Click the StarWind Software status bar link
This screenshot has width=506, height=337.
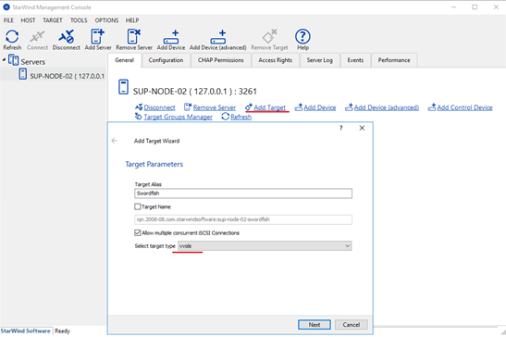click(x=26, y=331)
